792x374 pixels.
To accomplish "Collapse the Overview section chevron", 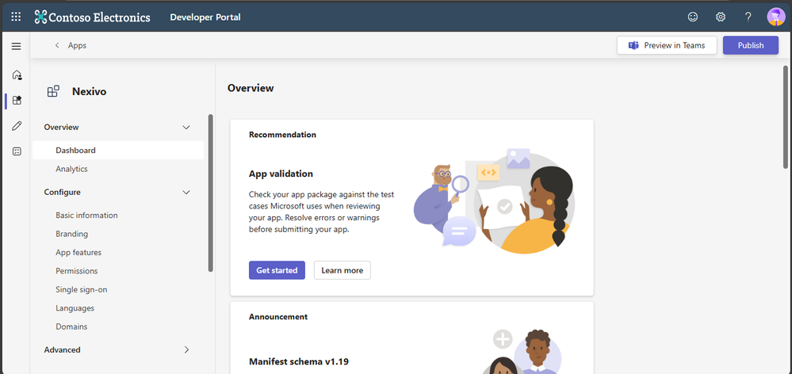I will click(x=186, y=128).
